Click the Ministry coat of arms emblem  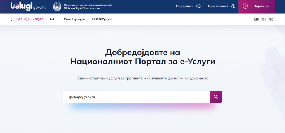57,6
